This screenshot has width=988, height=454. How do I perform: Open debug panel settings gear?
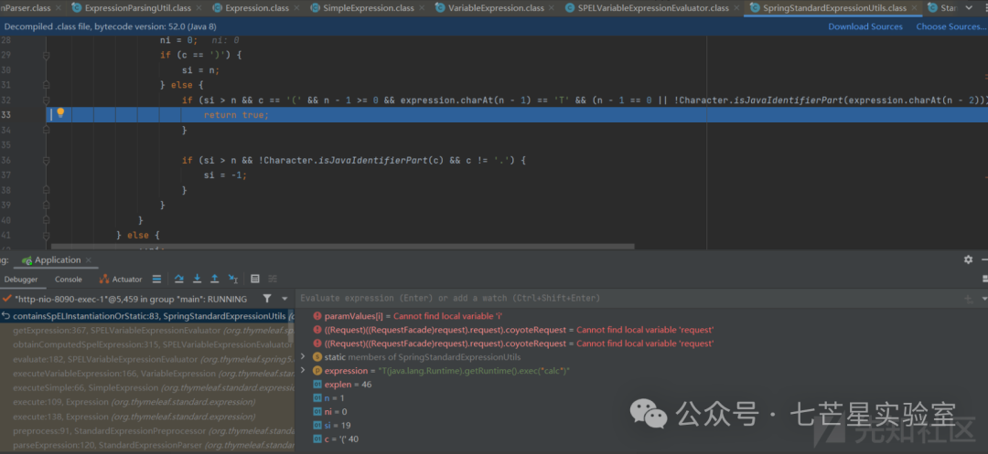[x=968, y=259]
